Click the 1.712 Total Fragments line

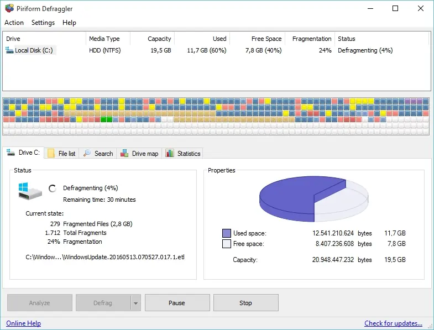pyautogui.click(x=76, y=233)
